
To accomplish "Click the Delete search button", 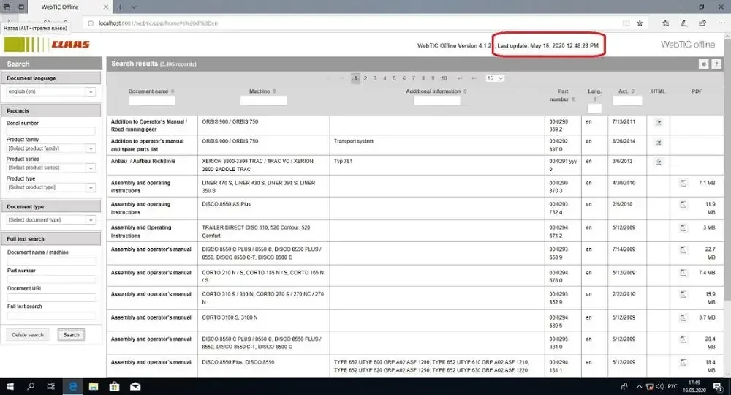I will [x=28, y=335].
